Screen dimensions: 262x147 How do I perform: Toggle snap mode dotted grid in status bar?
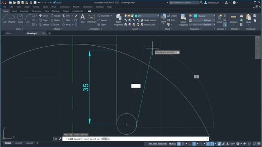pyautogui.click(x=183, y=144)
